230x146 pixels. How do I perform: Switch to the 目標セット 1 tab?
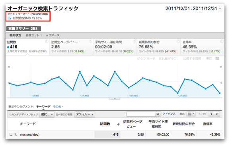34,35
